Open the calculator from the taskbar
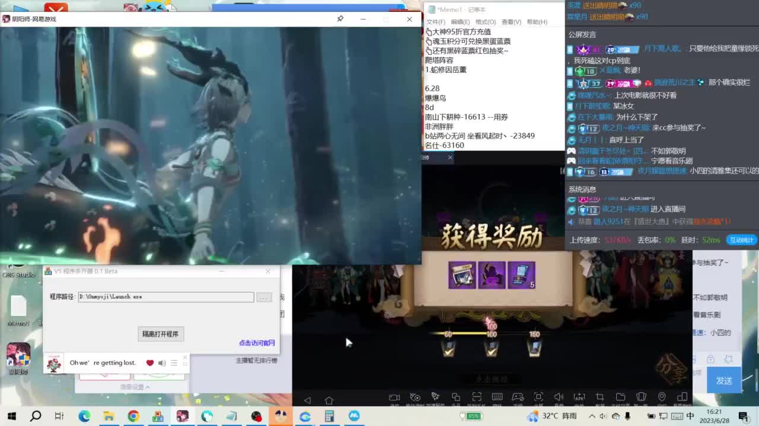 tap(329, 416)
